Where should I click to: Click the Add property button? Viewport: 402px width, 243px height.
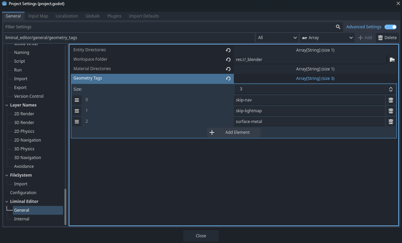[365, 38]
